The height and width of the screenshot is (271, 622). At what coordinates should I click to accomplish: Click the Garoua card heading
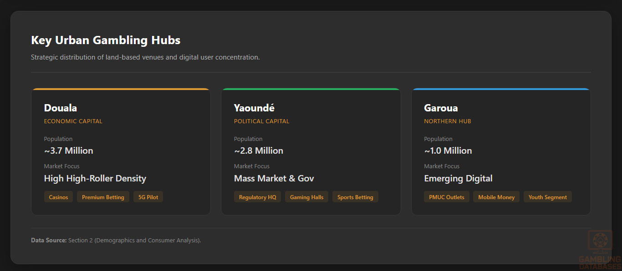[x=441, y=108]
